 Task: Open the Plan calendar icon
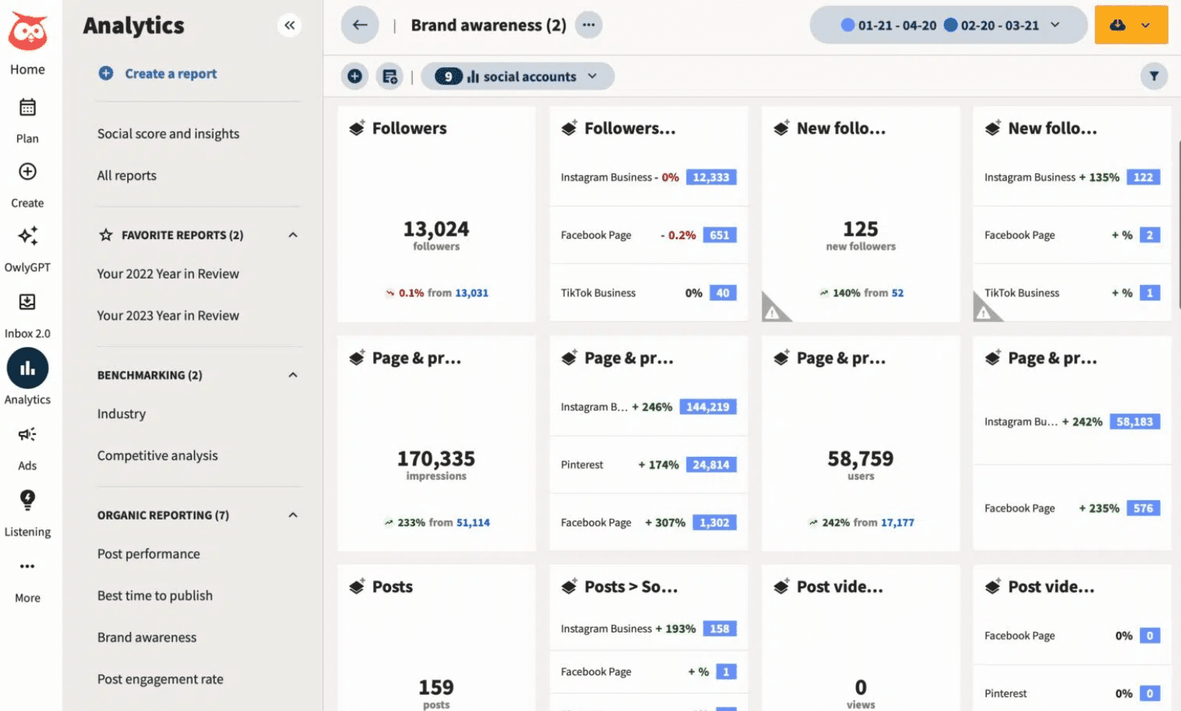[28, 108]
